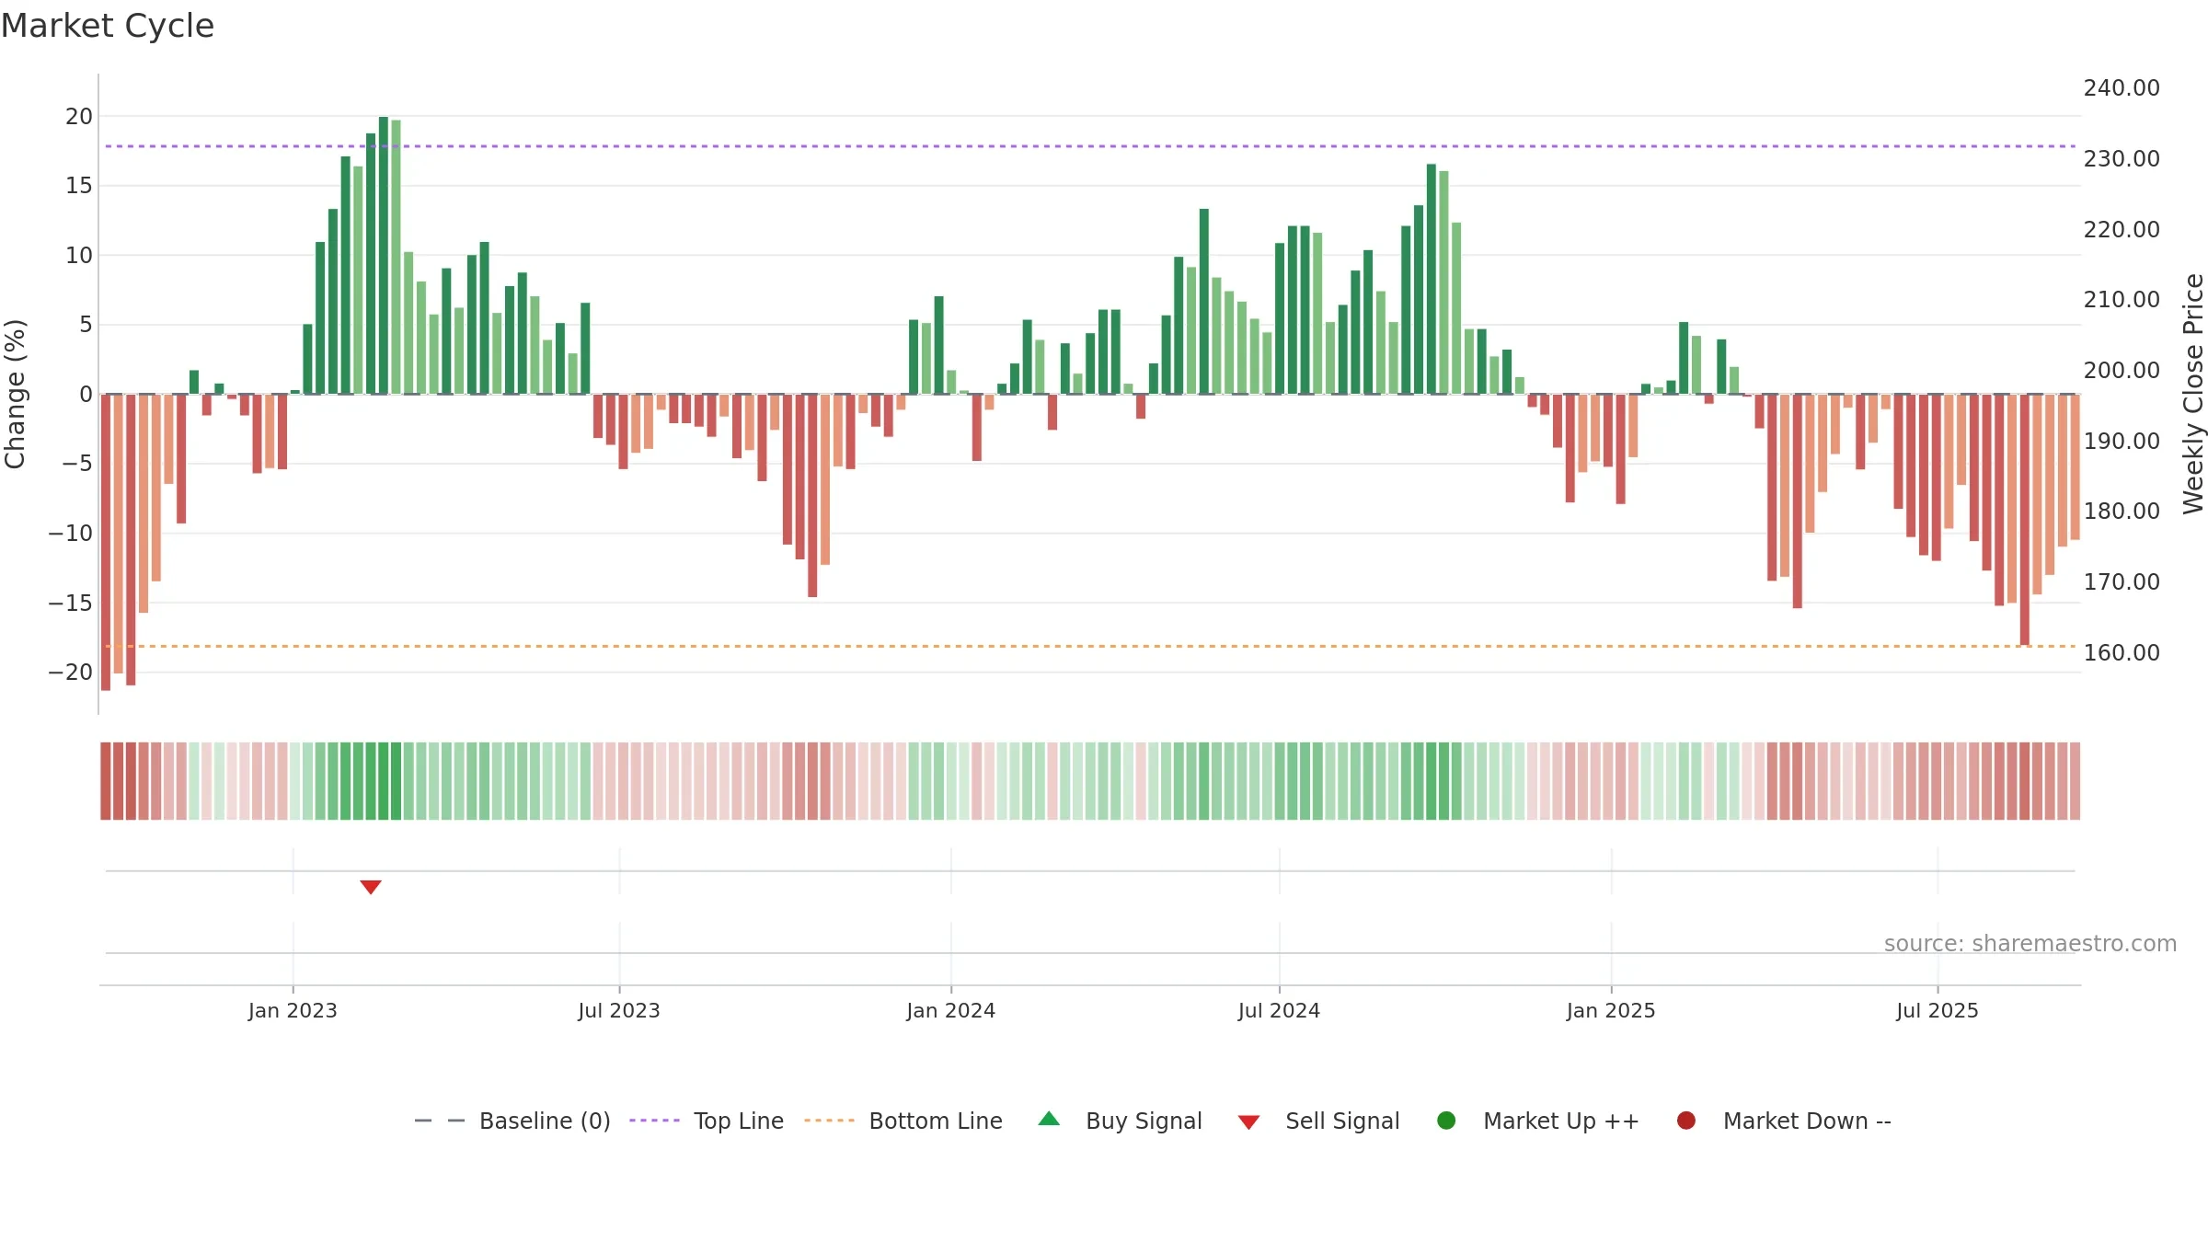The height and width of the screenshot is (1242, 2208).
Task: Toggle Baseline (0) legend entry
Action: pos(512,1121)
